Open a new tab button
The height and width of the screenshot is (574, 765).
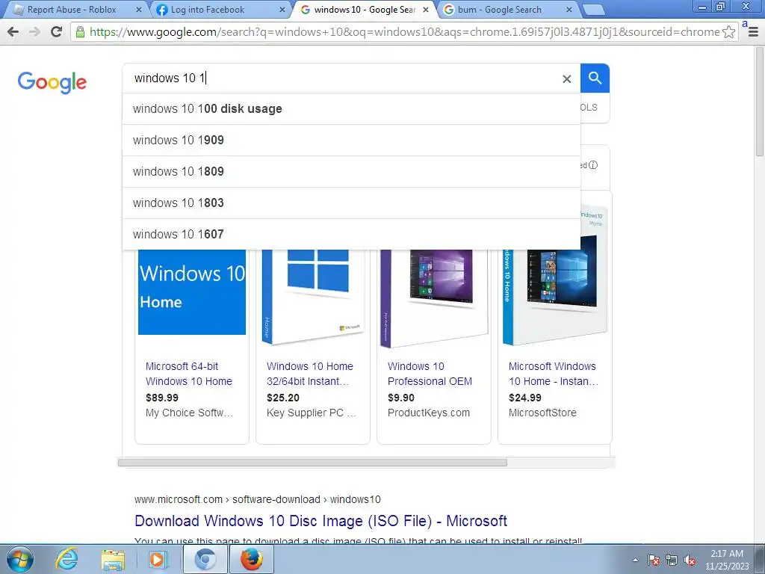coord(593,10)
